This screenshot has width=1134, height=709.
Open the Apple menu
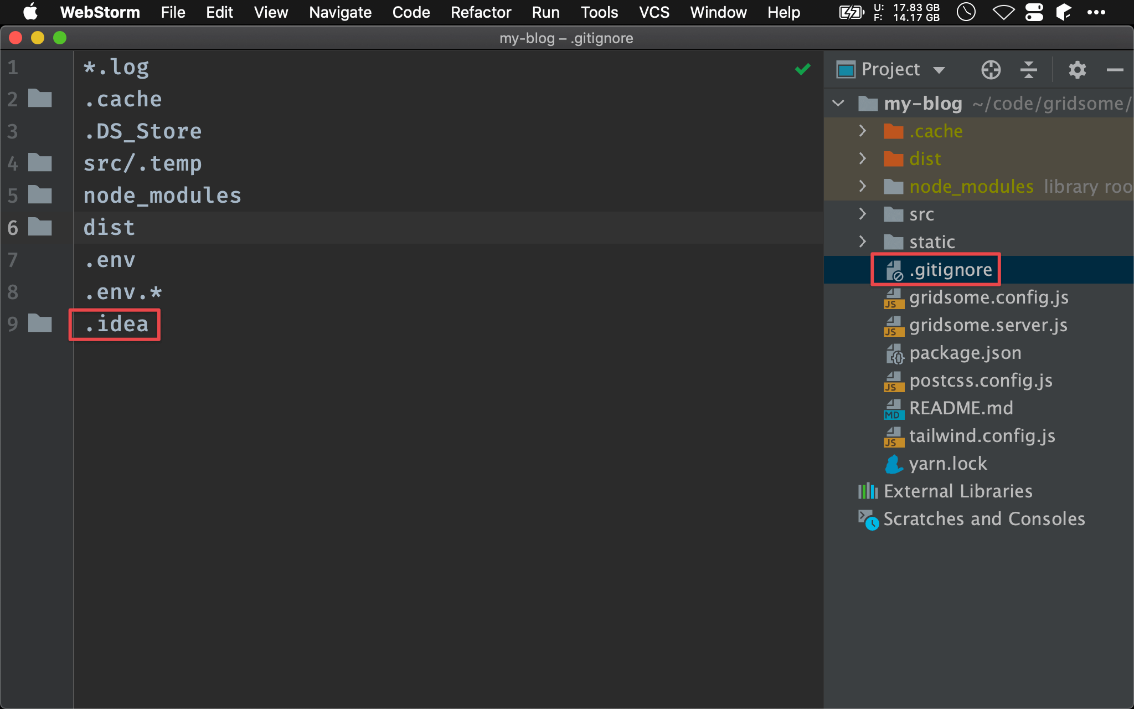(x=30, y=12)
